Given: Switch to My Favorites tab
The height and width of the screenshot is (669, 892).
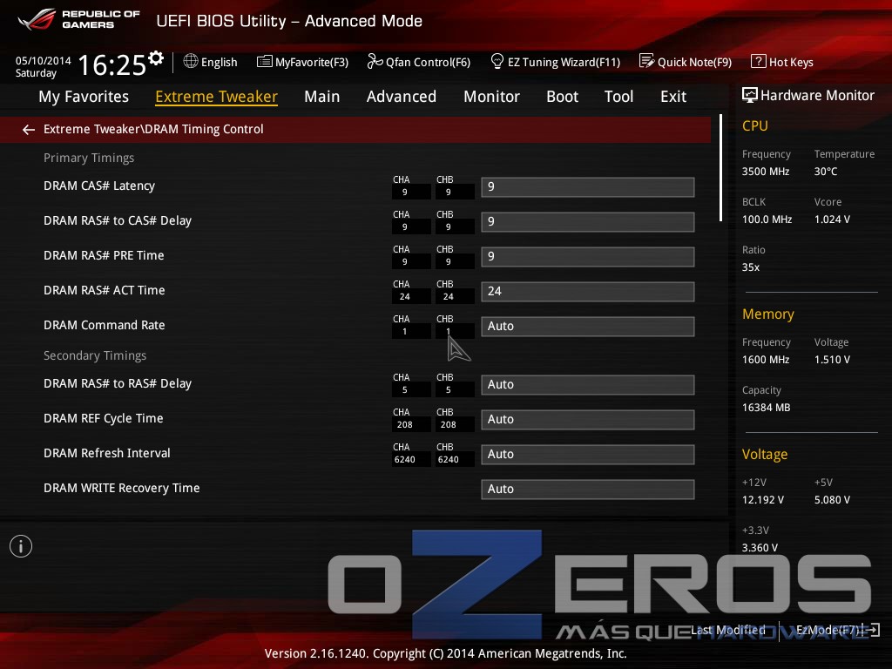Looking at the screenshot, I should pyautogui.click(x=84, y=97).
